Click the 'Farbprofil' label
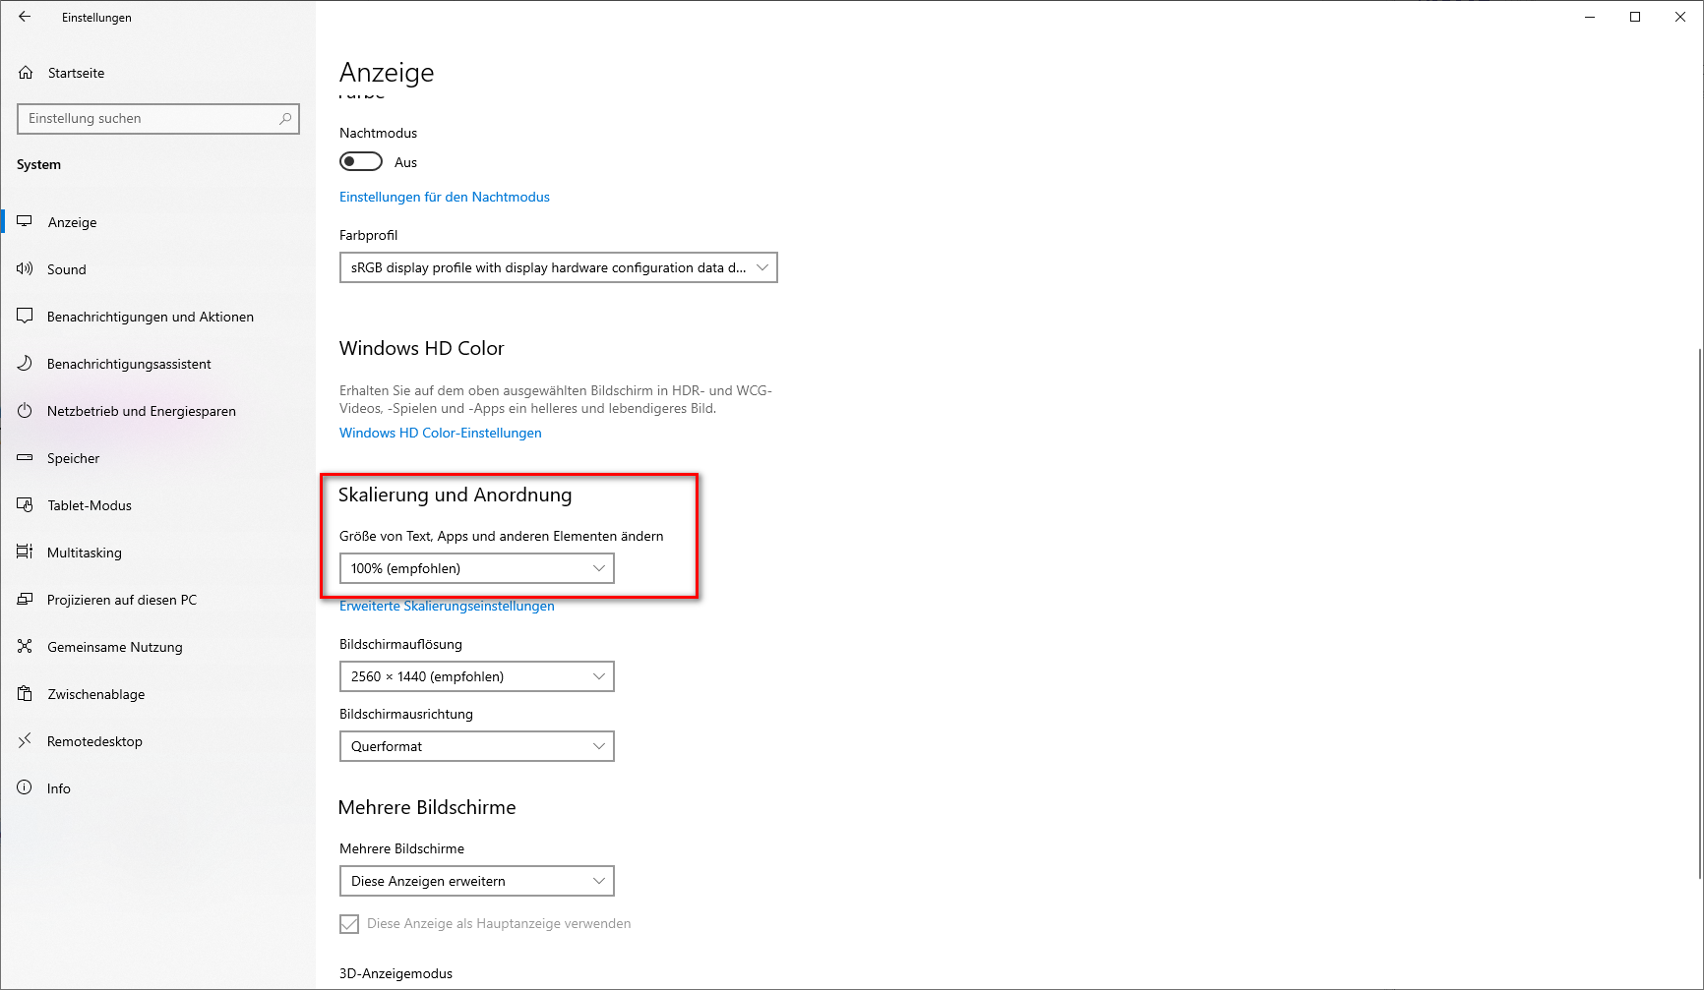 coord(369,235)
